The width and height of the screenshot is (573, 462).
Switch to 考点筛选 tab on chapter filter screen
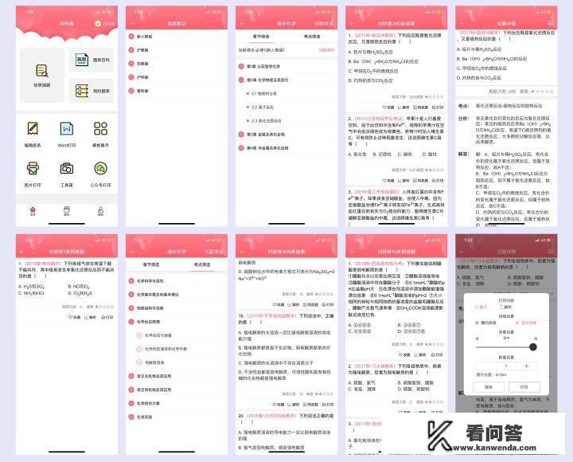[x=312, y=36]
